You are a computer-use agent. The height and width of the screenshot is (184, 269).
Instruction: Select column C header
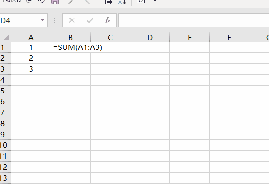pyautogui.click(x=110, y=37)
